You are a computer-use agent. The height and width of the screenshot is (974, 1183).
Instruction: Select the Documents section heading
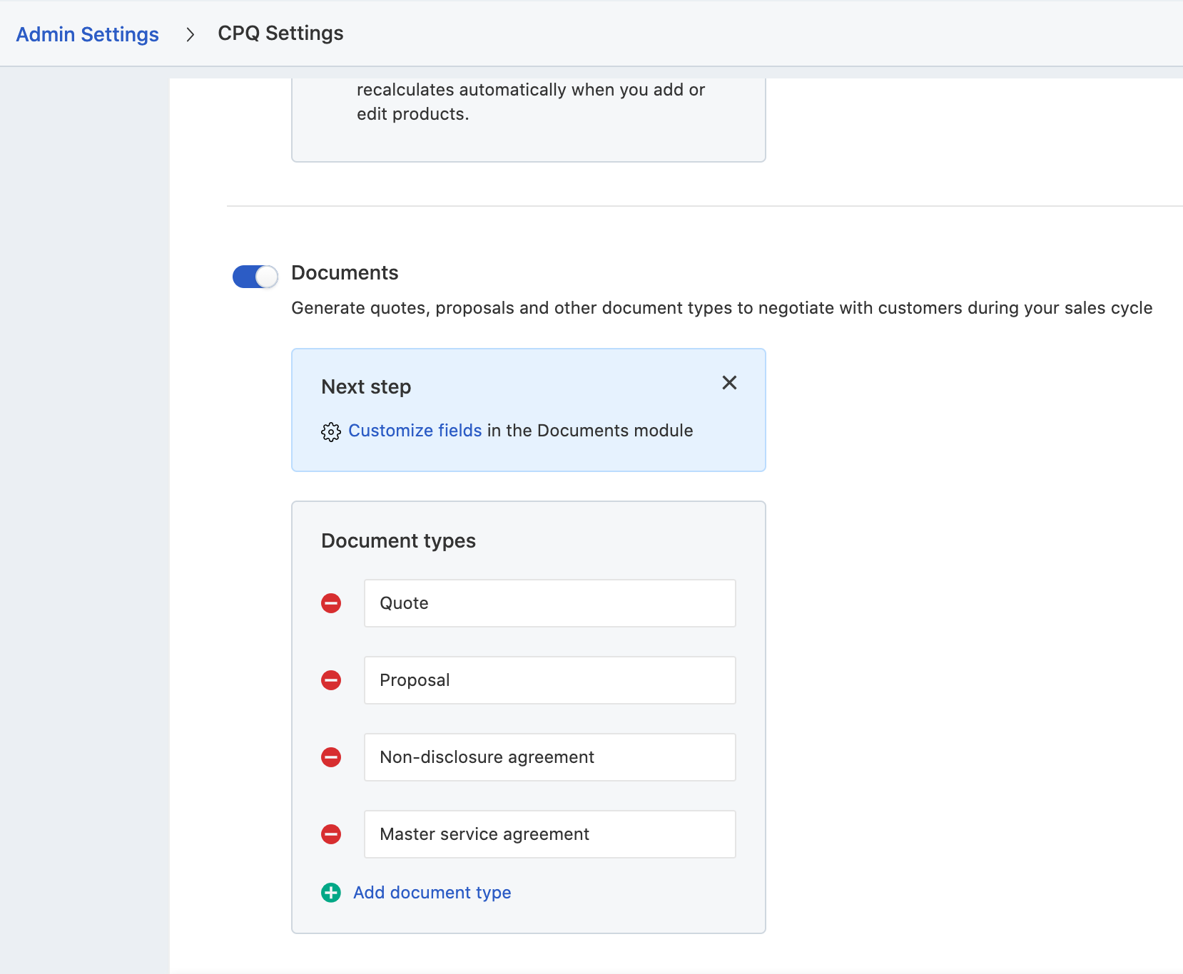click(x=345, y=272)
